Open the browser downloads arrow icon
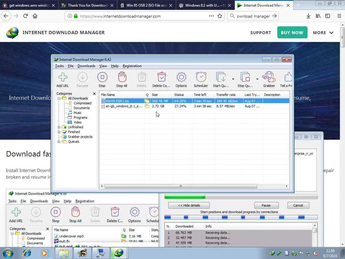The width and height of the screenshot is (345, 259). point(308,16)
